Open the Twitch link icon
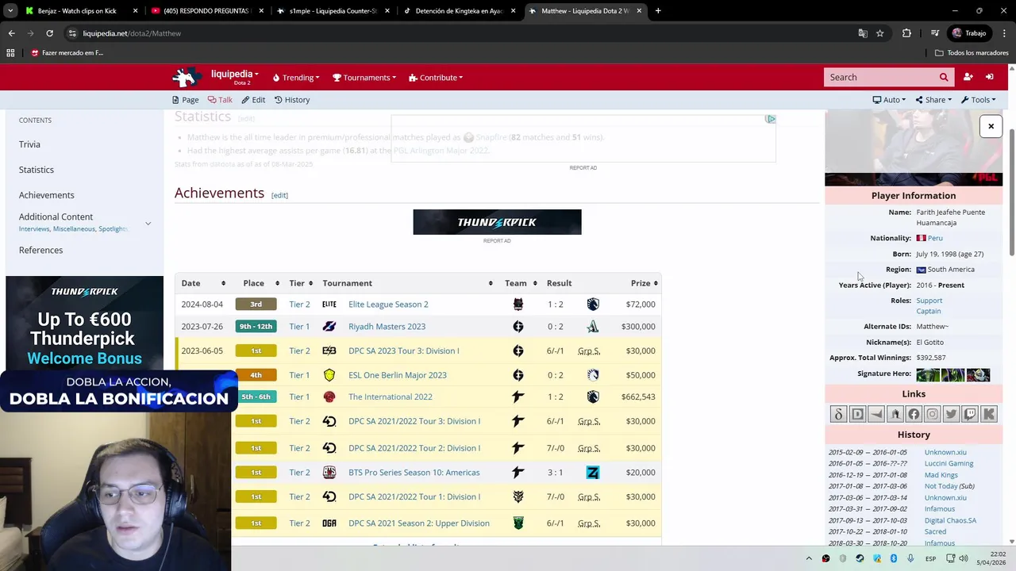Screen dimensions: 1016x571 click(970, 414)
